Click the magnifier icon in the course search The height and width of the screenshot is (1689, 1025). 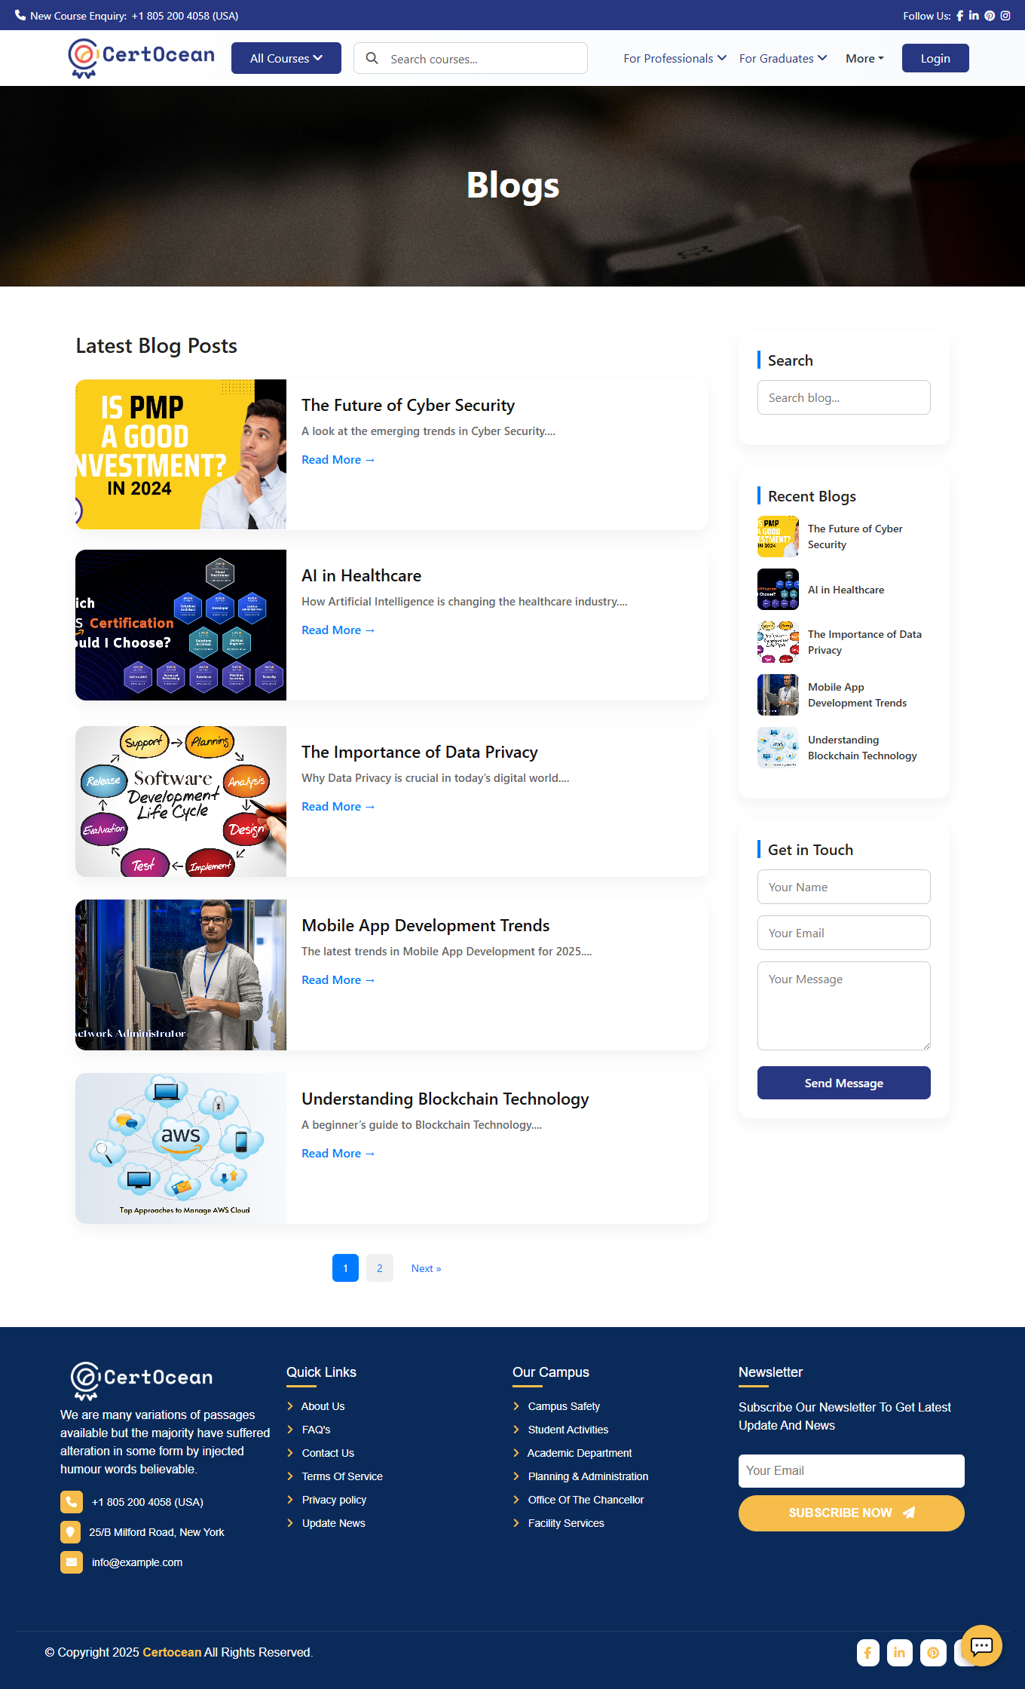(372, 58)
